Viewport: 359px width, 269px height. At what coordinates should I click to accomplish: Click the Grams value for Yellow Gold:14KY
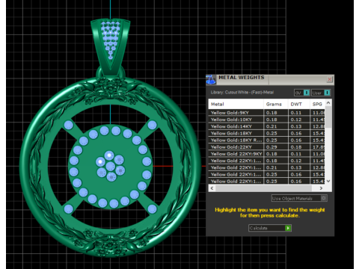click(x=276, y=126)
